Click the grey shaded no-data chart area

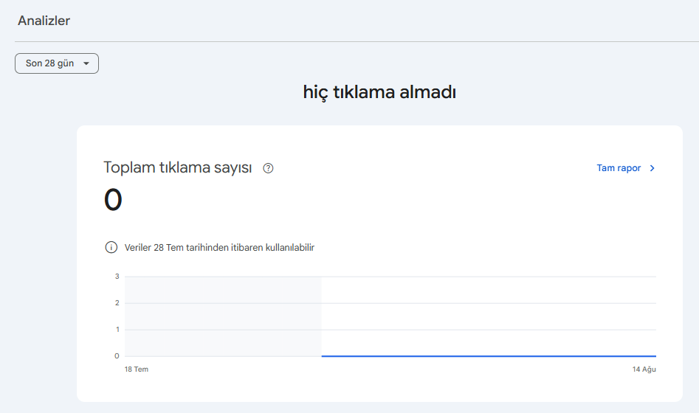[x=223, y=316]
